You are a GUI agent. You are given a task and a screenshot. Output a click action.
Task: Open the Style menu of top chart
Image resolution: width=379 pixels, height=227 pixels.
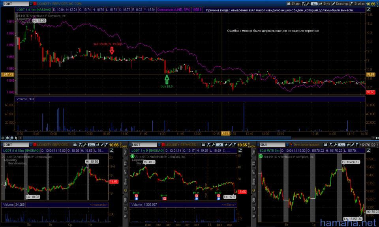pyautogui.click(x=325, y=4)
